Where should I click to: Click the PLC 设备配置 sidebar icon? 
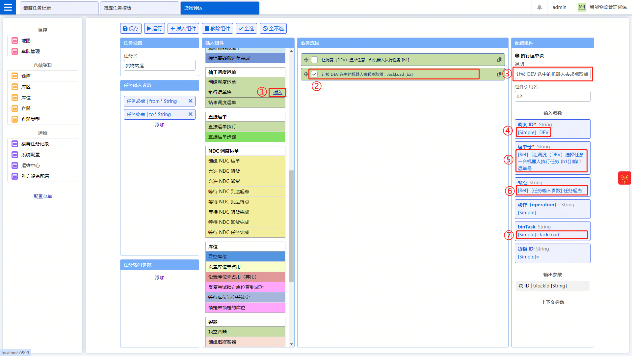coord(15,176)
